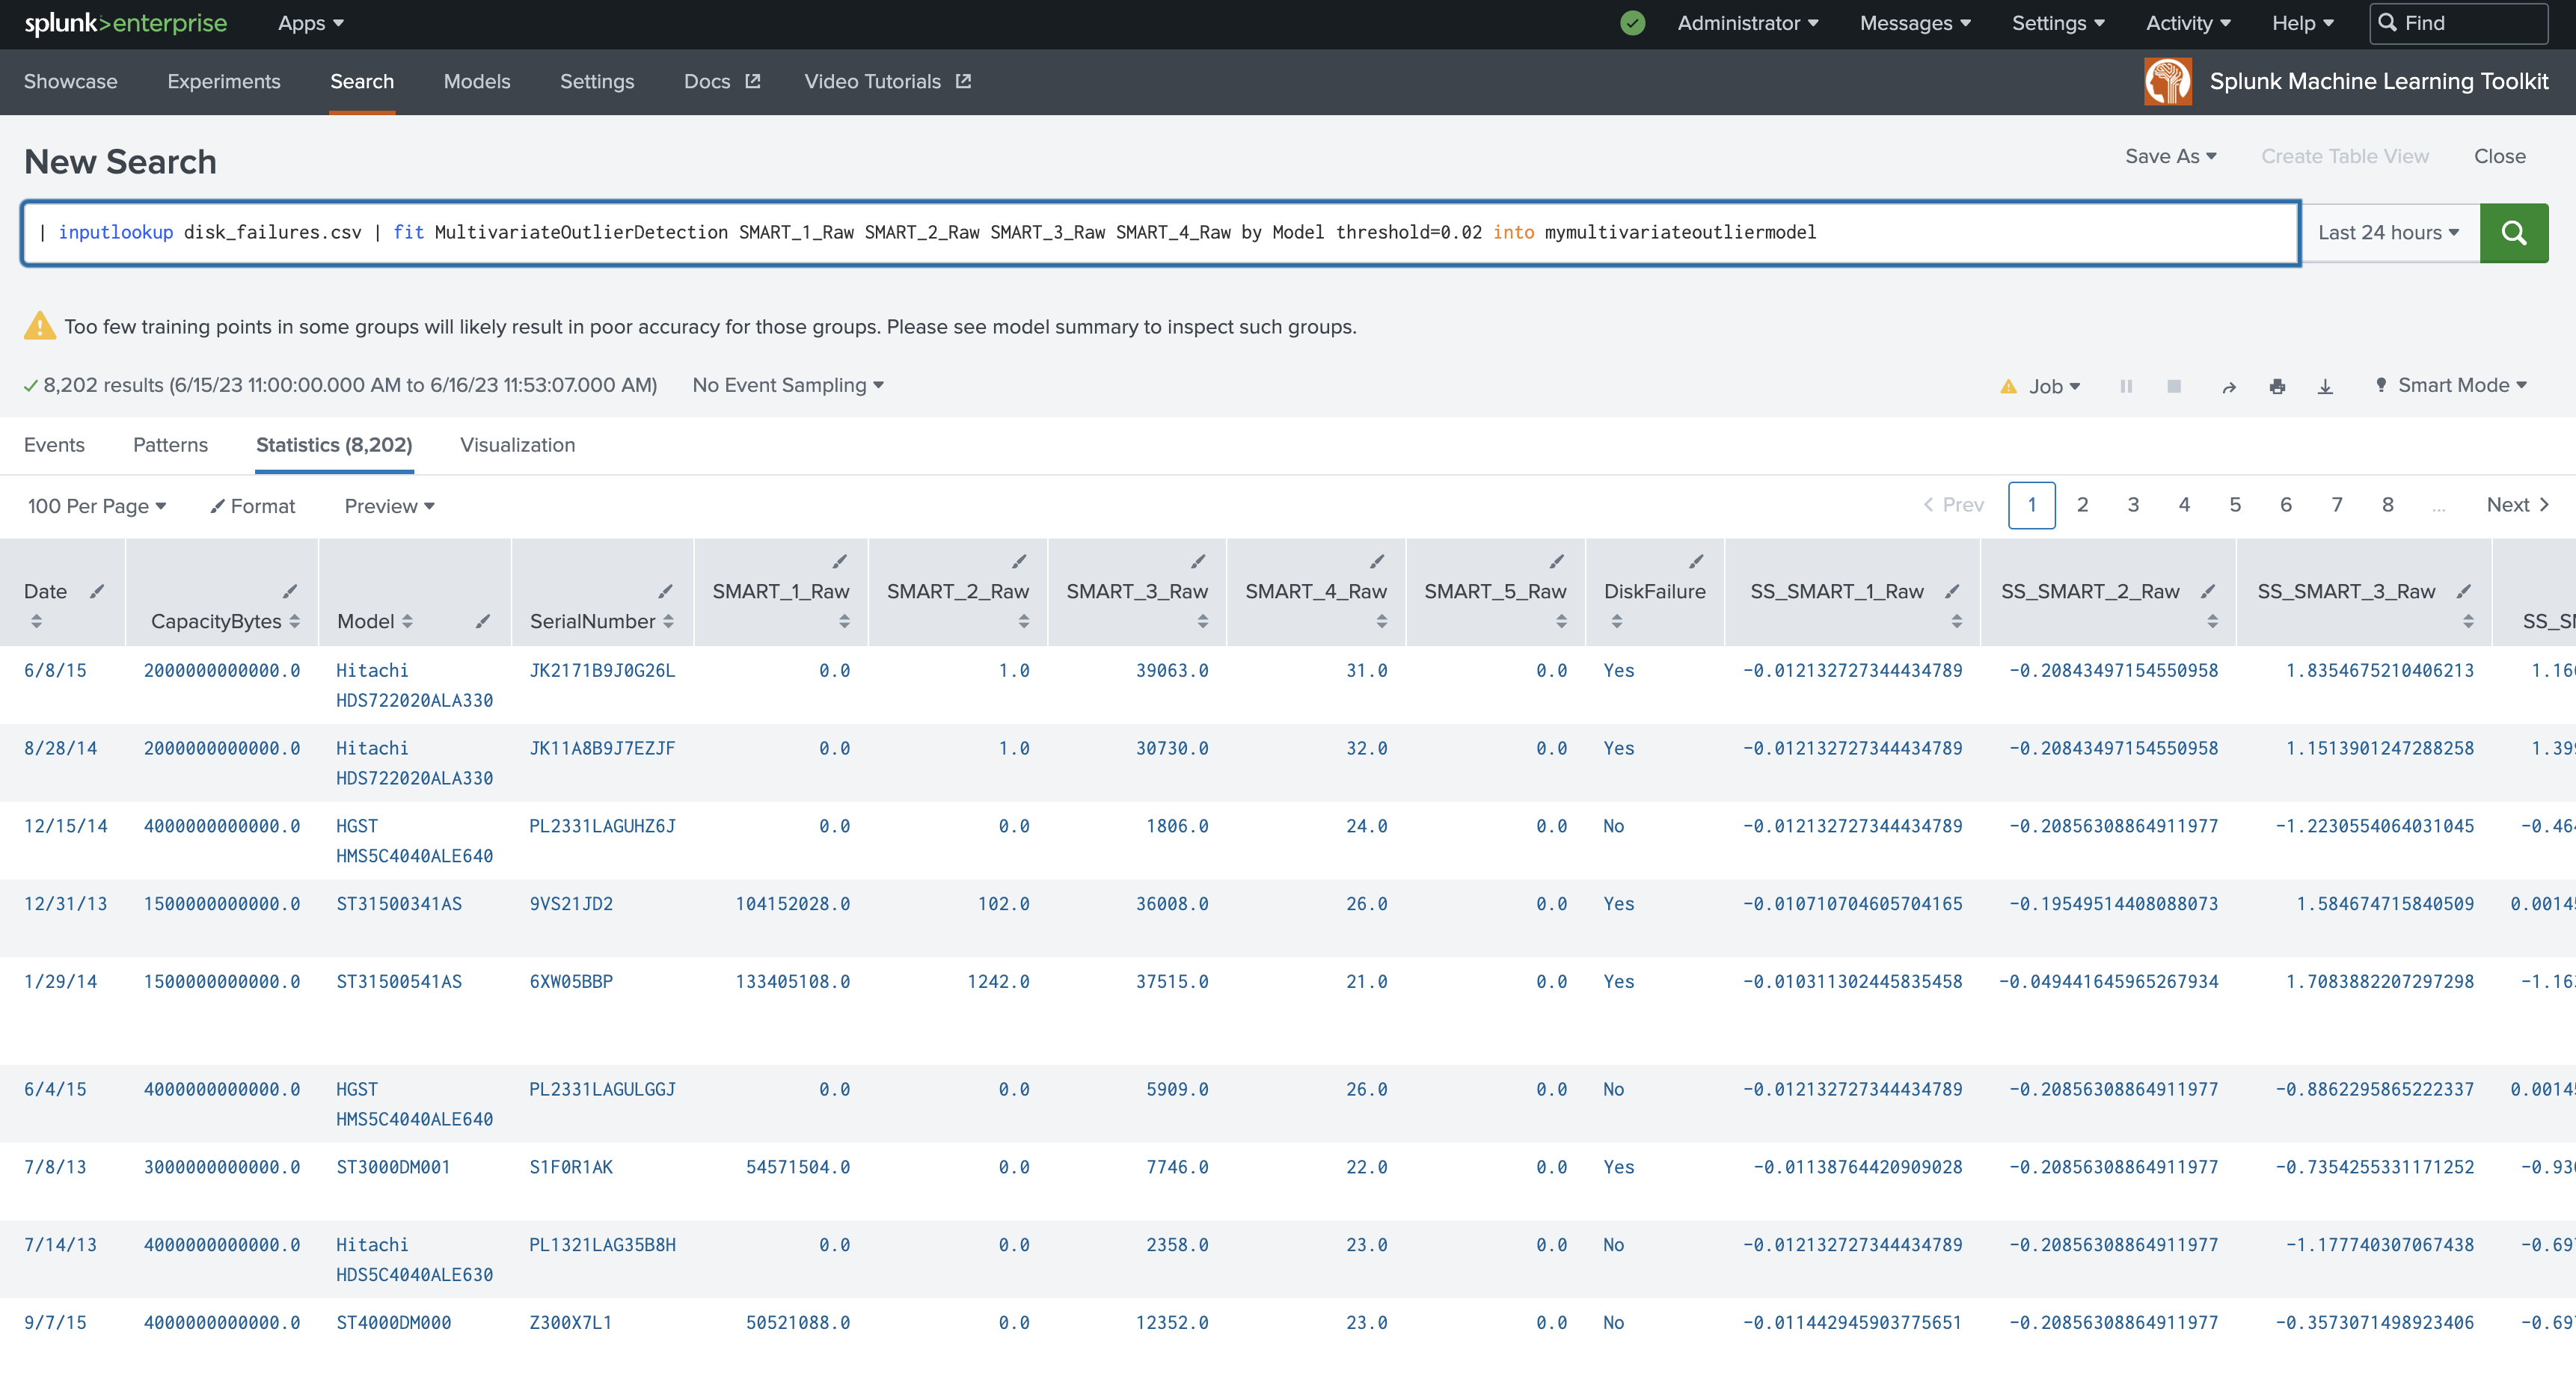Click the Splunk Machine Learning Toolkit logo

click(x=2167, y=81)
